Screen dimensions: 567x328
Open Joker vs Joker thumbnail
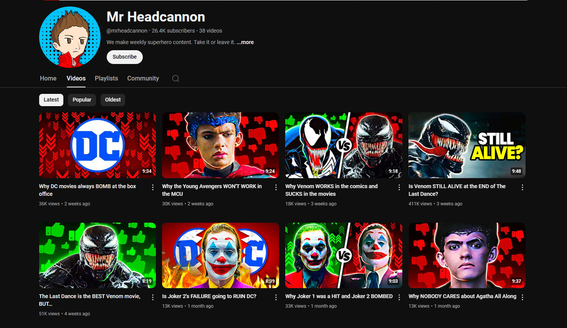tap(344, 255)
